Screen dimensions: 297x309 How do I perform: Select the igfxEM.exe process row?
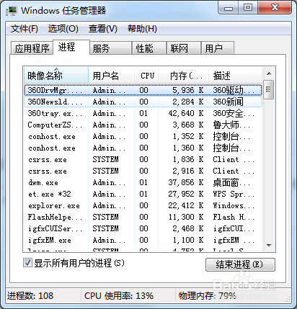click(x=143, y=240)
